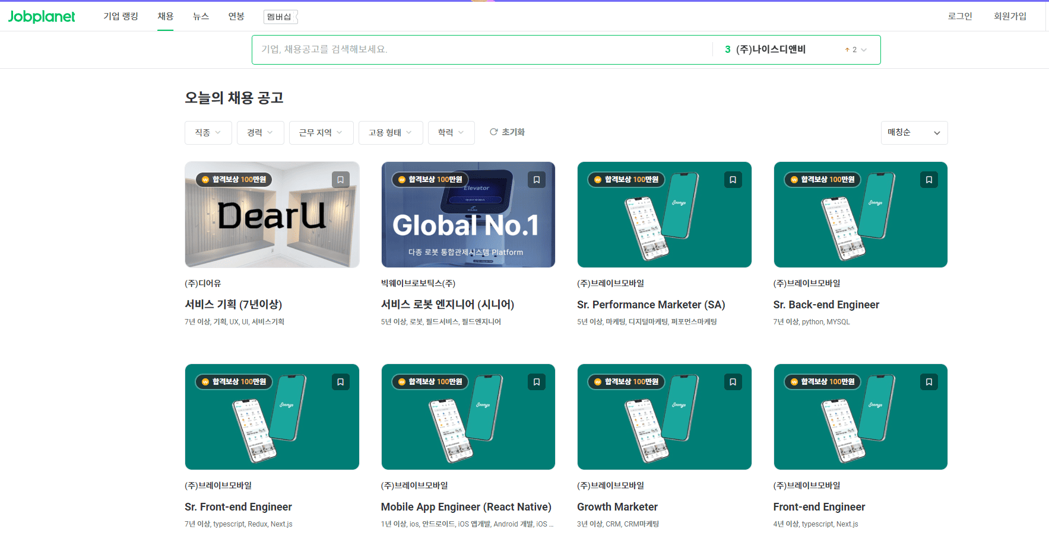The image size is (1049, 539).
Task: Click 합격보상 badge on Sr. Performance Marketer card
Action: [626, 179]
